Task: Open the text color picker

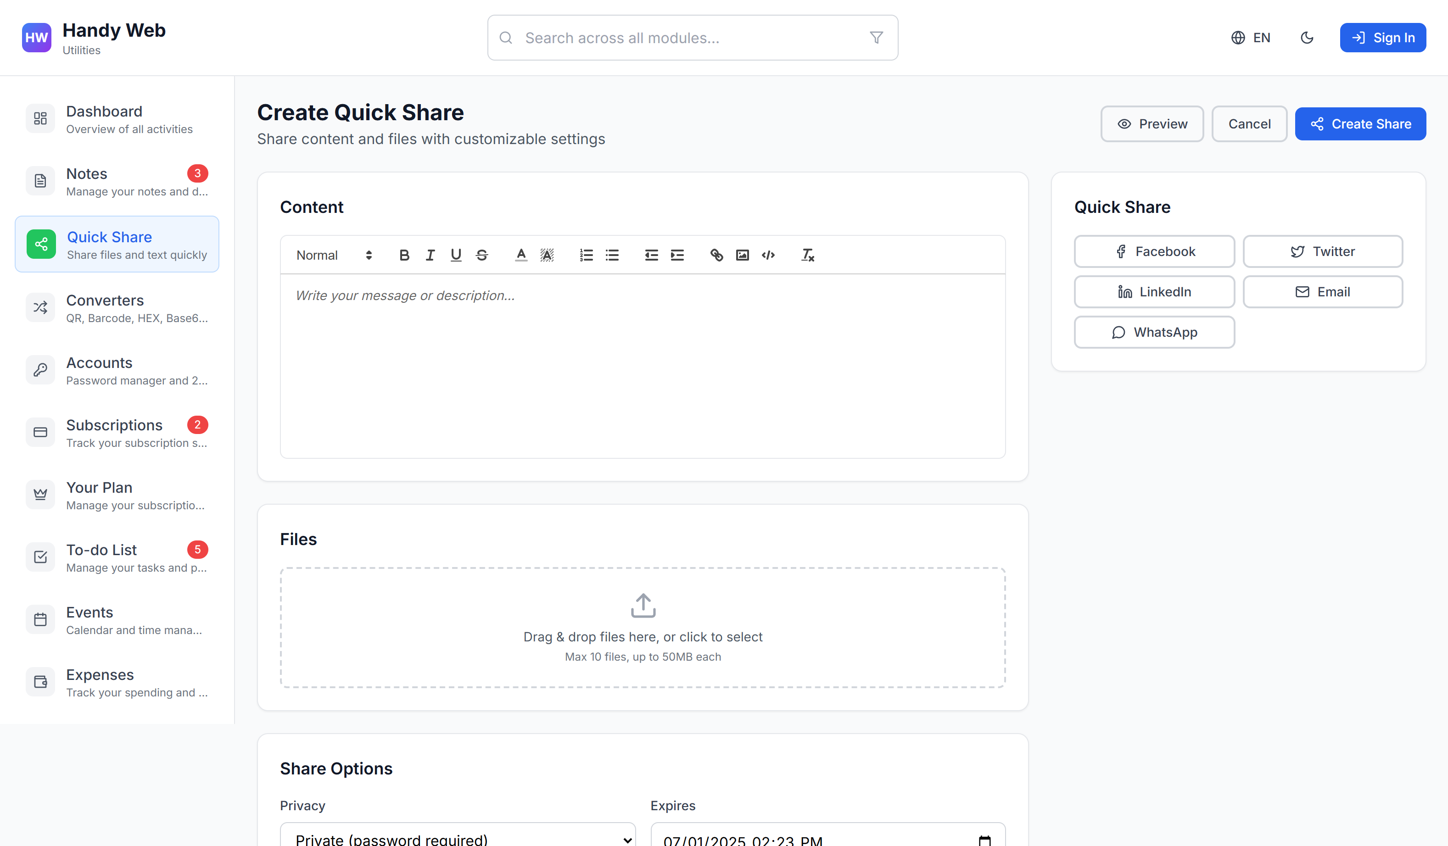Action: coord(520,255)
